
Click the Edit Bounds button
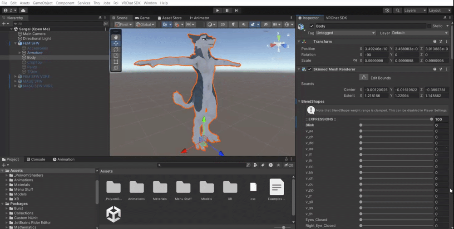tap(364, 77)
